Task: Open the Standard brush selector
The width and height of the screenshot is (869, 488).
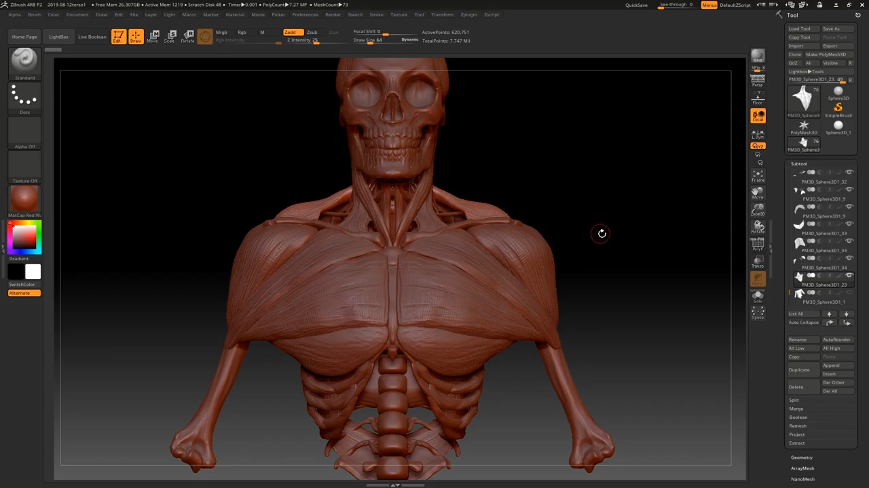Action: pos(24,64)
